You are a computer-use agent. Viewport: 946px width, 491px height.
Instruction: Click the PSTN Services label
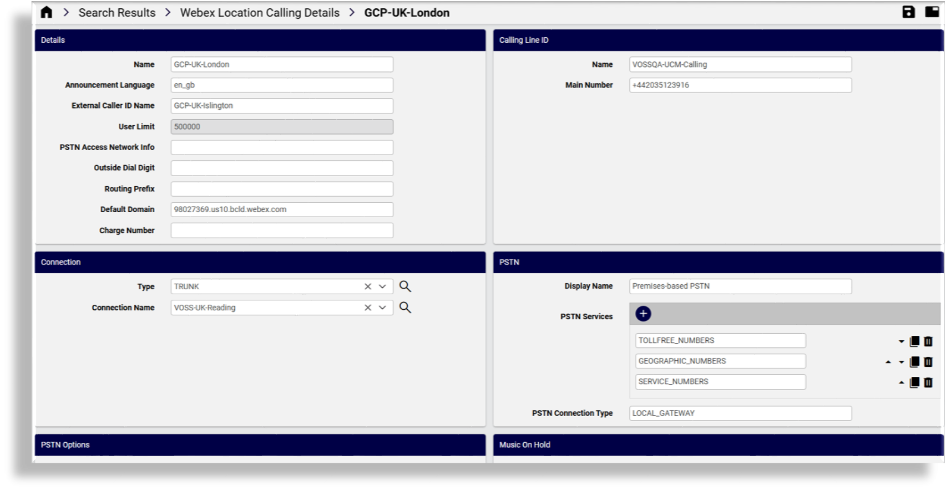point(586,316)
